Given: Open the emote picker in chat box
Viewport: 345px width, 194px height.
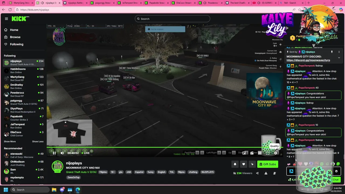Looking at the screenshot, I should tap(336, 171).
